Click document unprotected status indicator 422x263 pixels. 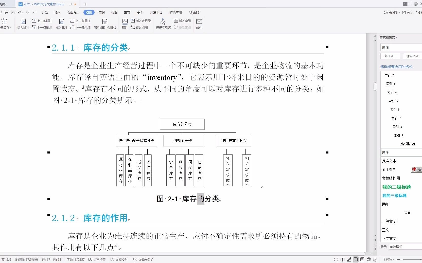pyautogui.click(x=143, y=259)
